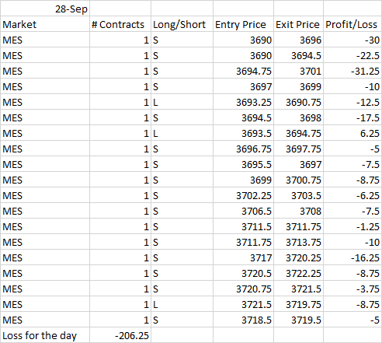Select entry price cell 3693.5

pyautogui.click(x=243, y=133)
